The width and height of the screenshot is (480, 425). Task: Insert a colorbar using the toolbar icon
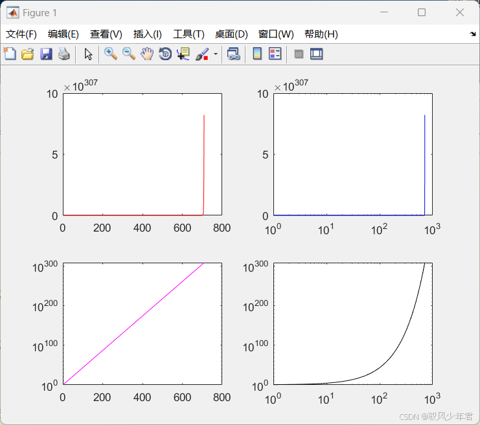257,54
